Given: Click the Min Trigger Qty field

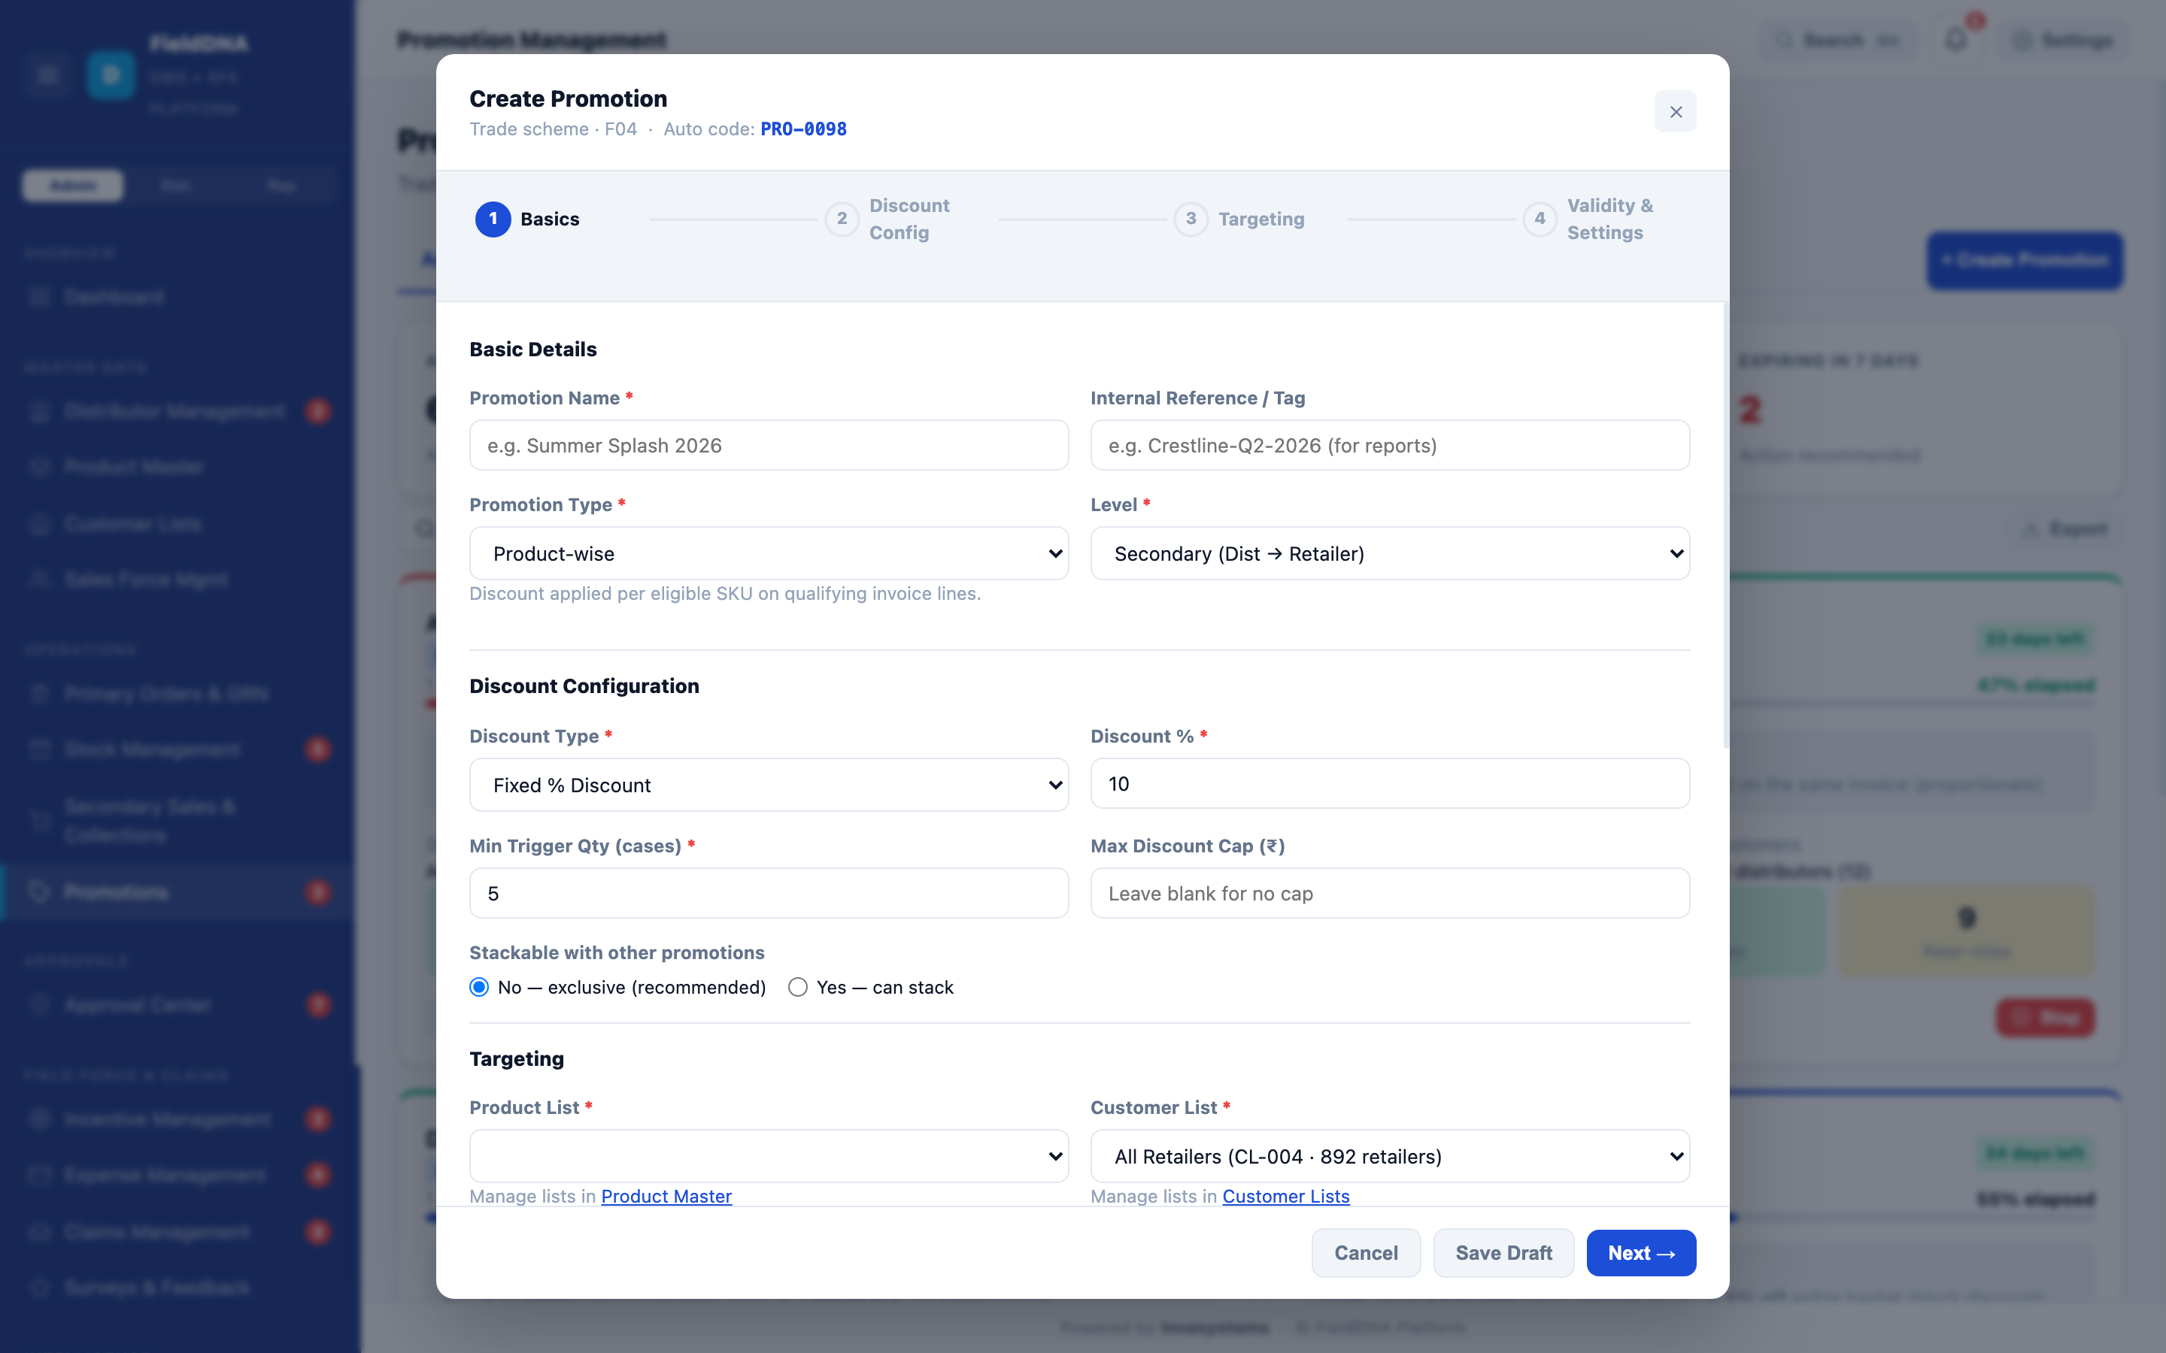Looking at the screenshot, I should (769, 893).
